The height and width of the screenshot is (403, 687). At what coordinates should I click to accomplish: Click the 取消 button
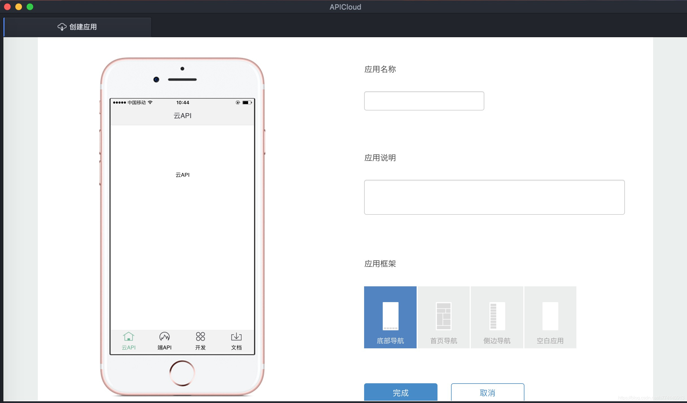point(487,392)
